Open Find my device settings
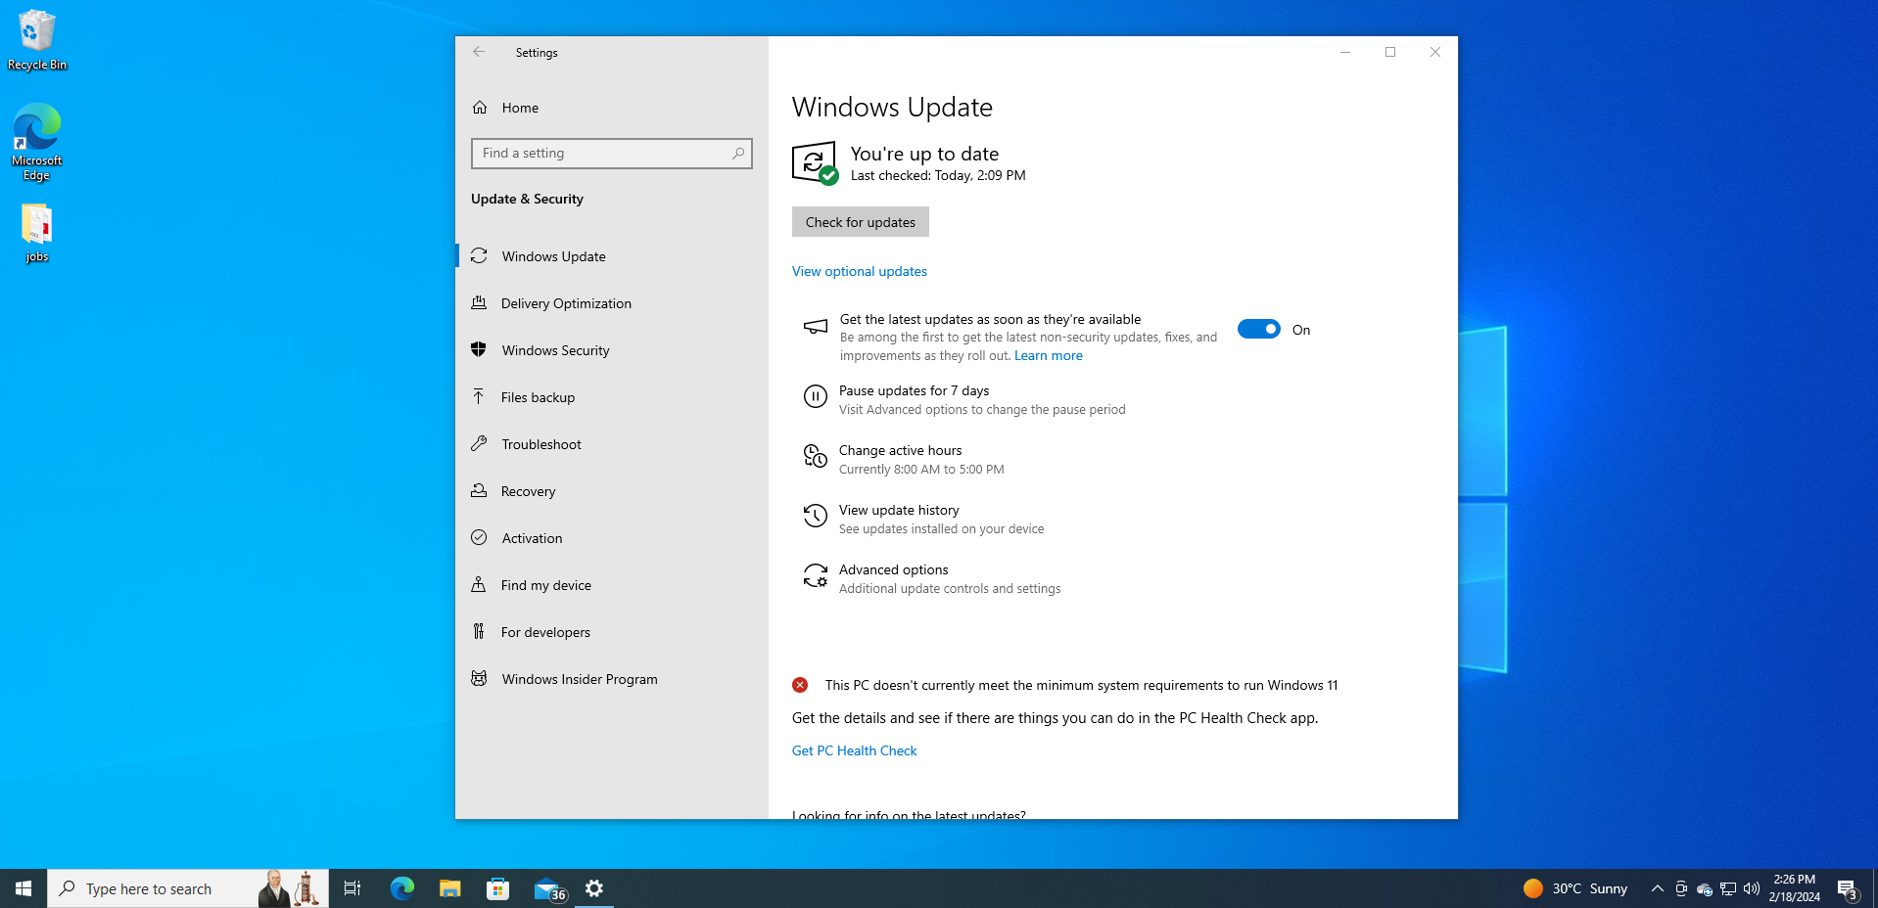The image size is (1878, 908). point(612,585)
